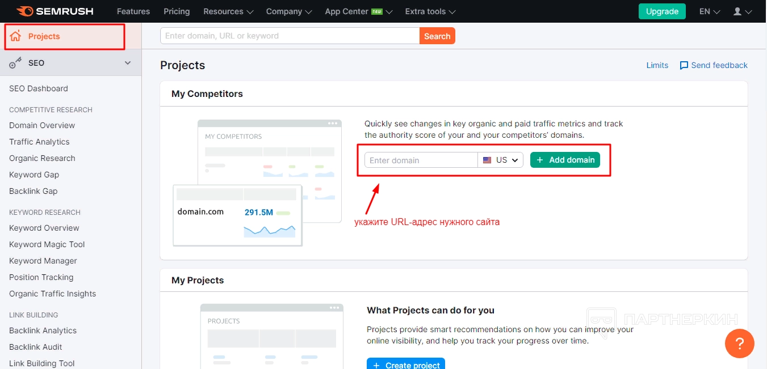Open the Limits link
767x369 pixels.
click(x=657, y=65)
